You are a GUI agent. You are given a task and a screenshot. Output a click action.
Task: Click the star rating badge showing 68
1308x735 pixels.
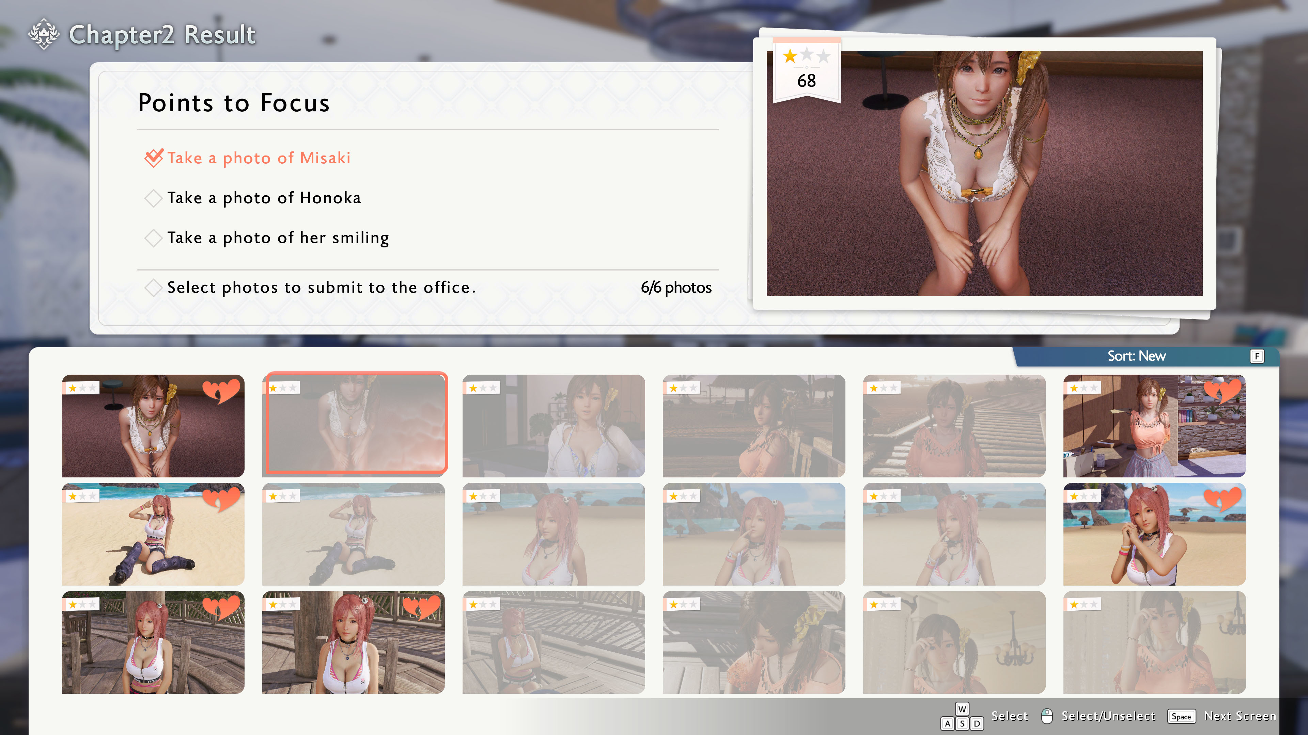point(806,70)
